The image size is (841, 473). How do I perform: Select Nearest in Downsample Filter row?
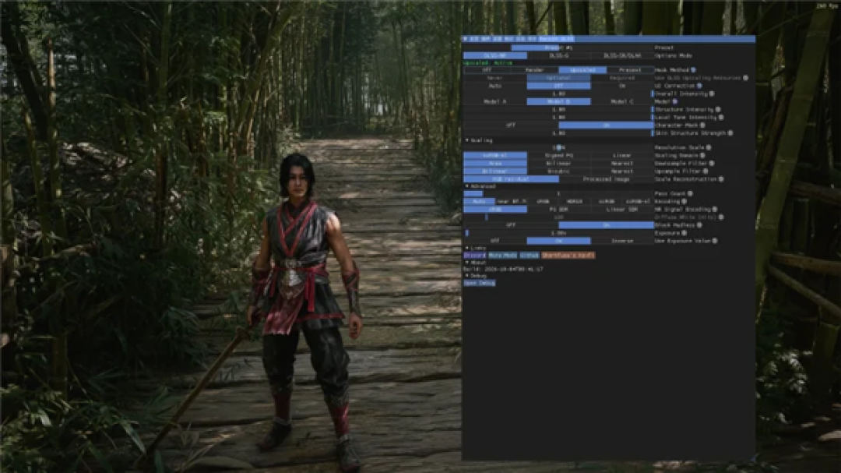(x=622, y=163)
